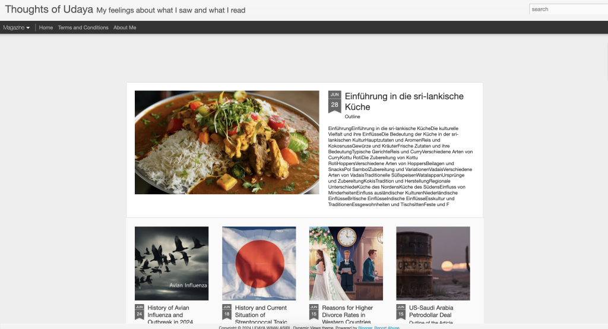Open the Thoughts of Udaya blog title
The image size is (608, 329).
pos(49,10)
